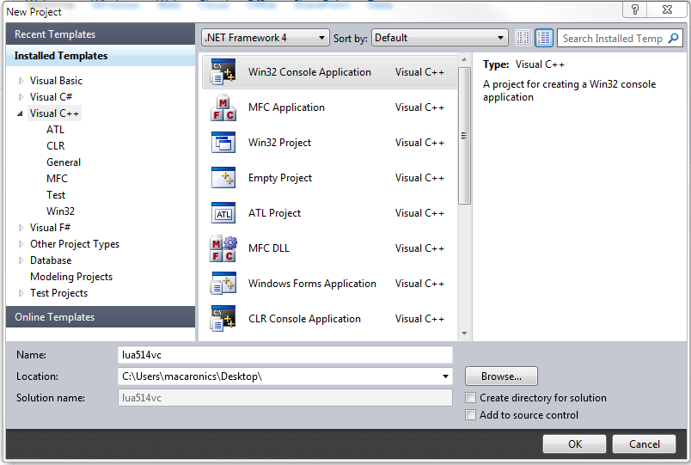Pick the Empty Project template icon
The image size is (691, 465).
coord(223,178)
